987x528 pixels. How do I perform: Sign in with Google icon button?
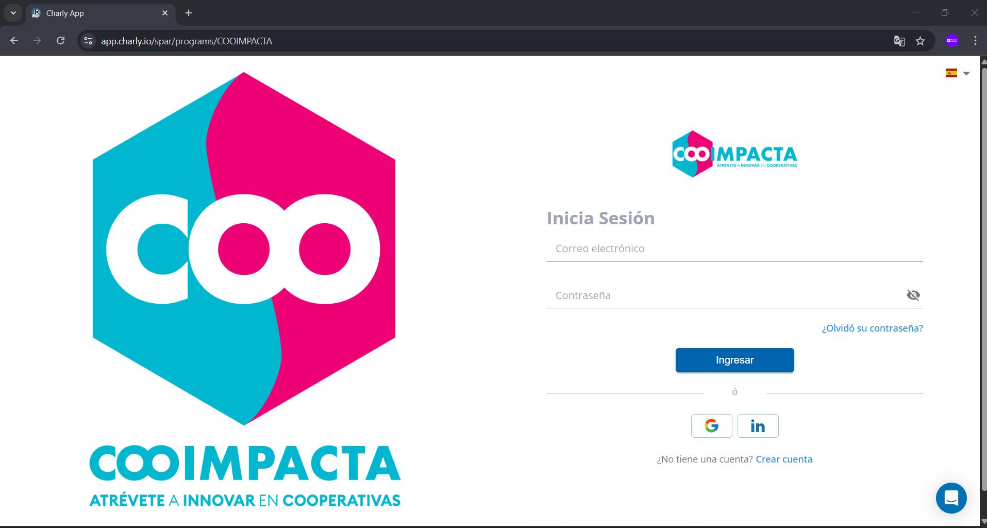coord(711,426)
